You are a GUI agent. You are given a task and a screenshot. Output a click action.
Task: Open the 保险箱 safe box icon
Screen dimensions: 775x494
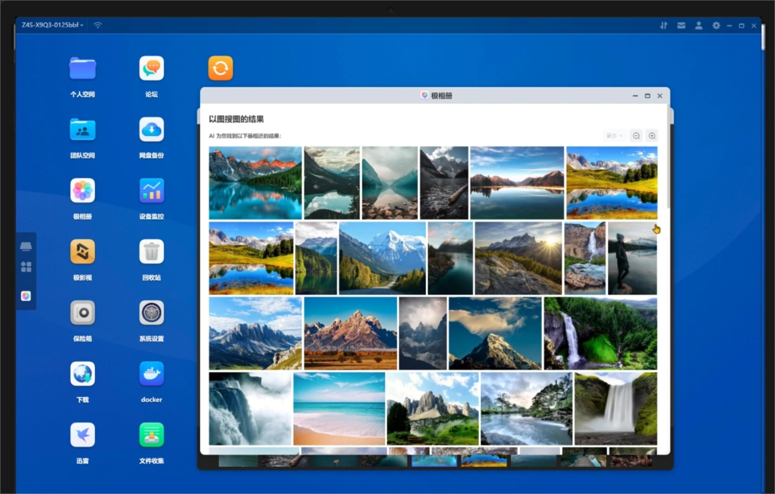(x=83, y=313)
